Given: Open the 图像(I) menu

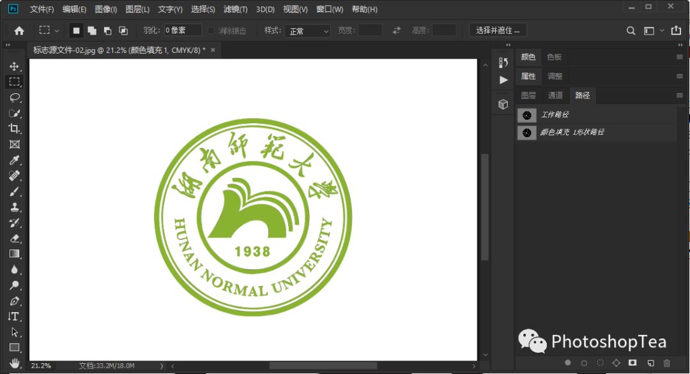Looking at the screenshot, I should [106, 9].
